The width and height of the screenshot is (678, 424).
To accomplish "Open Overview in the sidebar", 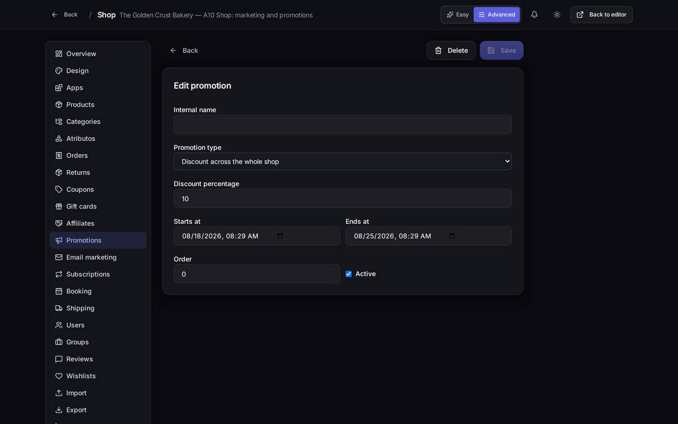I will [x=98, y=54].
